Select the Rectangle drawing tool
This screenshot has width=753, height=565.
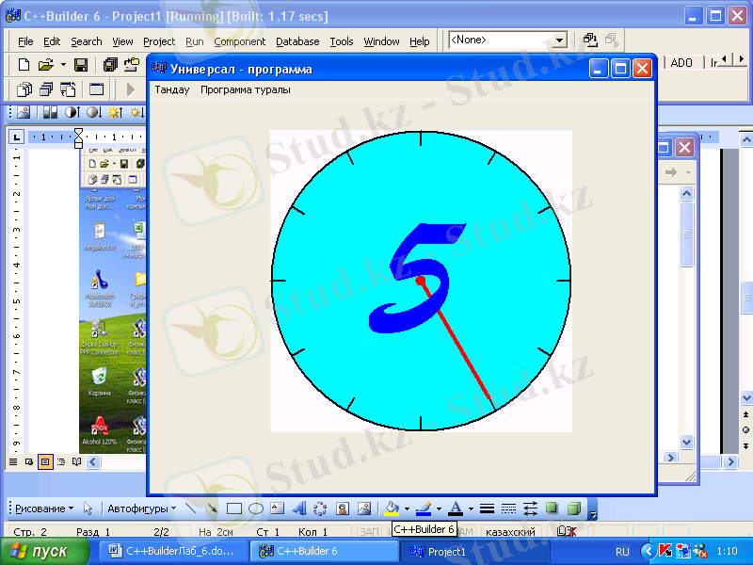234,508
